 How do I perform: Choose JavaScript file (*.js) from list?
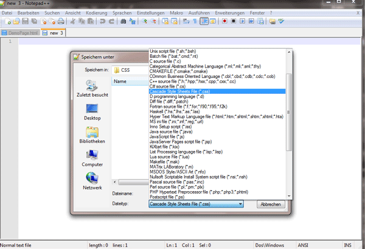click(x=217, y=136)
